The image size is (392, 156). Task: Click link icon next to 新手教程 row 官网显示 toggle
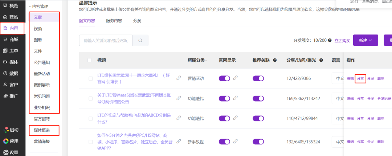[x=235, y=141]
